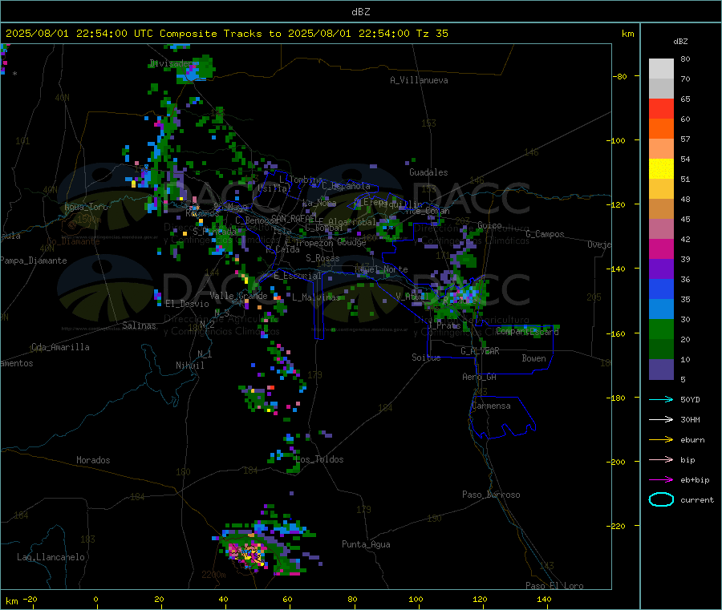Click the '30HM' legend label
Image resolution: width=722 pixels, height=610 pixels.
(690, 419)
